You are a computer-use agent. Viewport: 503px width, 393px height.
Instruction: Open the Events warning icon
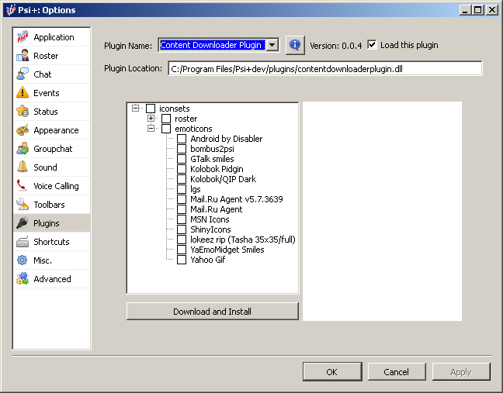[23, 93]
